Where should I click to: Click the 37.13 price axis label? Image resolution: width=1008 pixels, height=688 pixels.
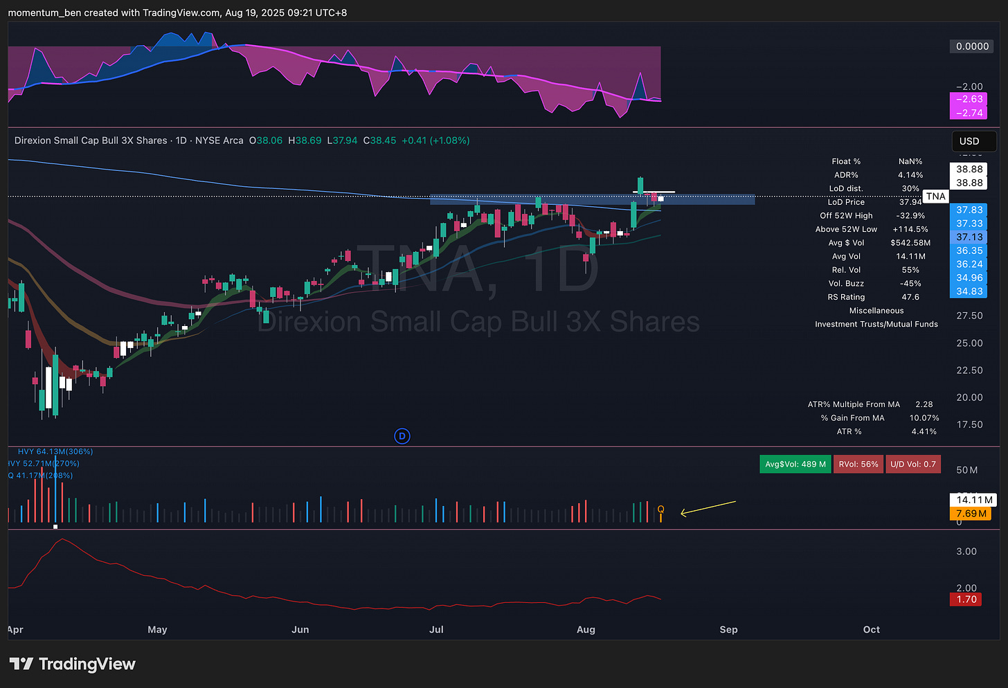[x=969, y=237]
